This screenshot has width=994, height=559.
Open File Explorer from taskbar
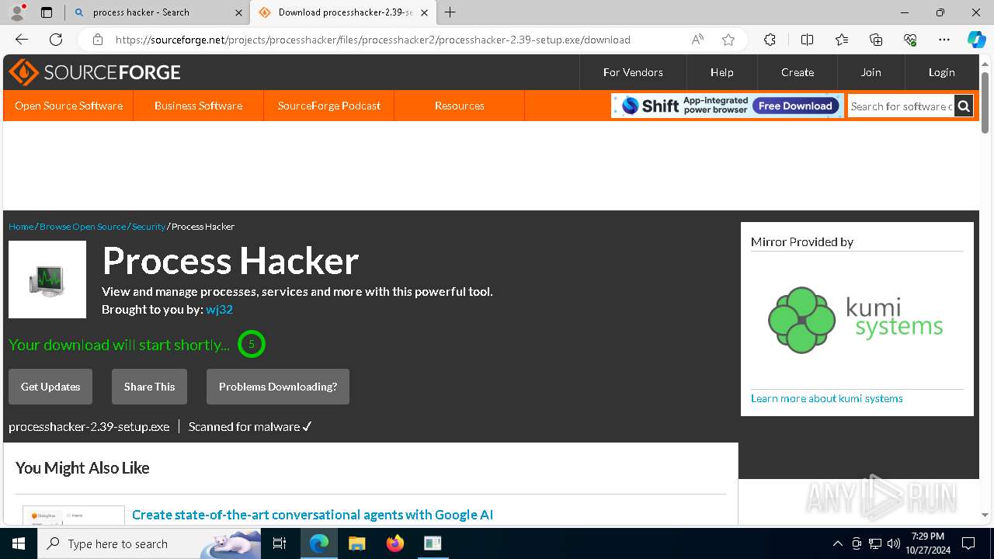(356, 543)
